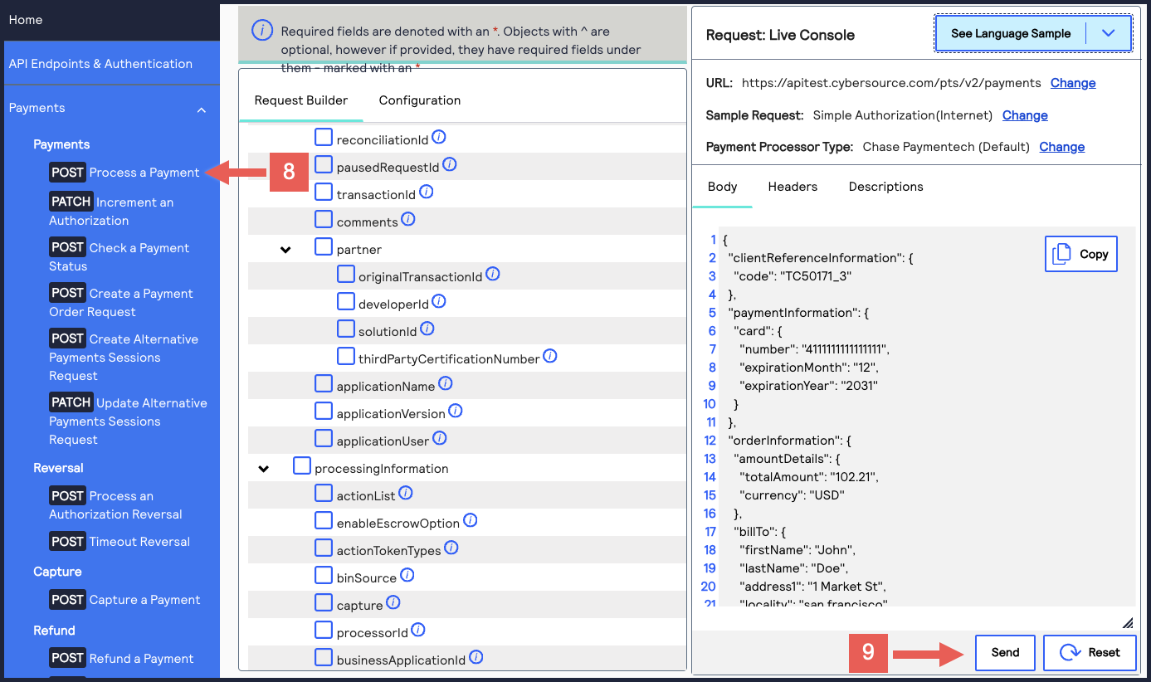Viewport: 1151px width, 682px height.
Task: Click info icon next to reconciliationId
Action: tap(439, 137)
